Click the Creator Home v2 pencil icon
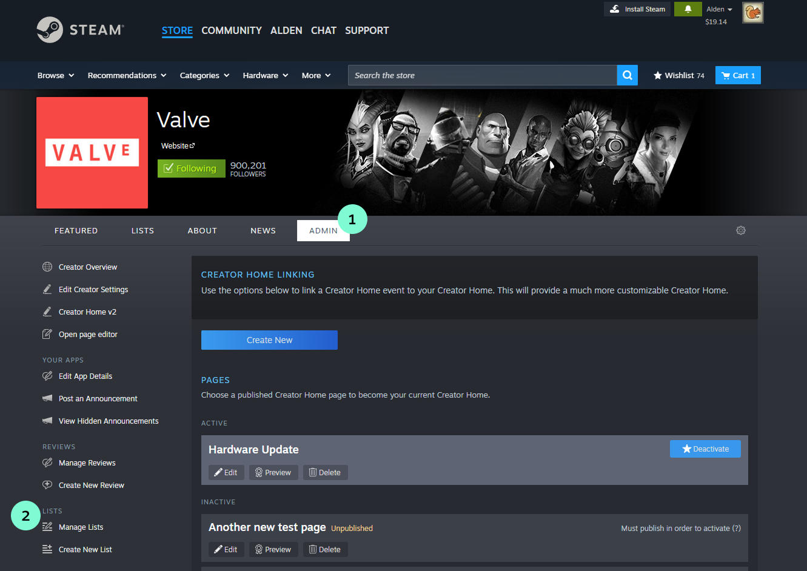This screenshot has width=807, height=571. (x=47, y=312)
